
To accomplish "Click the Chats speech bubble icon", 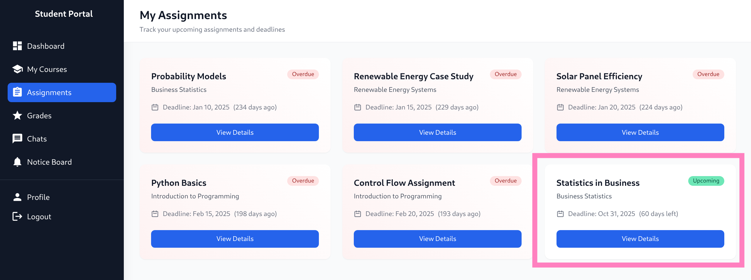I will 17,138.
